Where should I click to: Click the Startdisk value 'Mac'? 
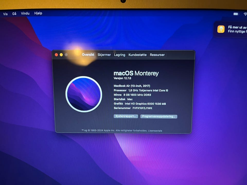click(x=130, y=99)
